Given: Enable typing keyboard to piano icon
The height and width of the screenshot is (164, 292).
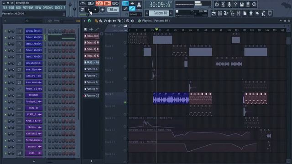Looking at the screenshot, I should pos(125,3).
